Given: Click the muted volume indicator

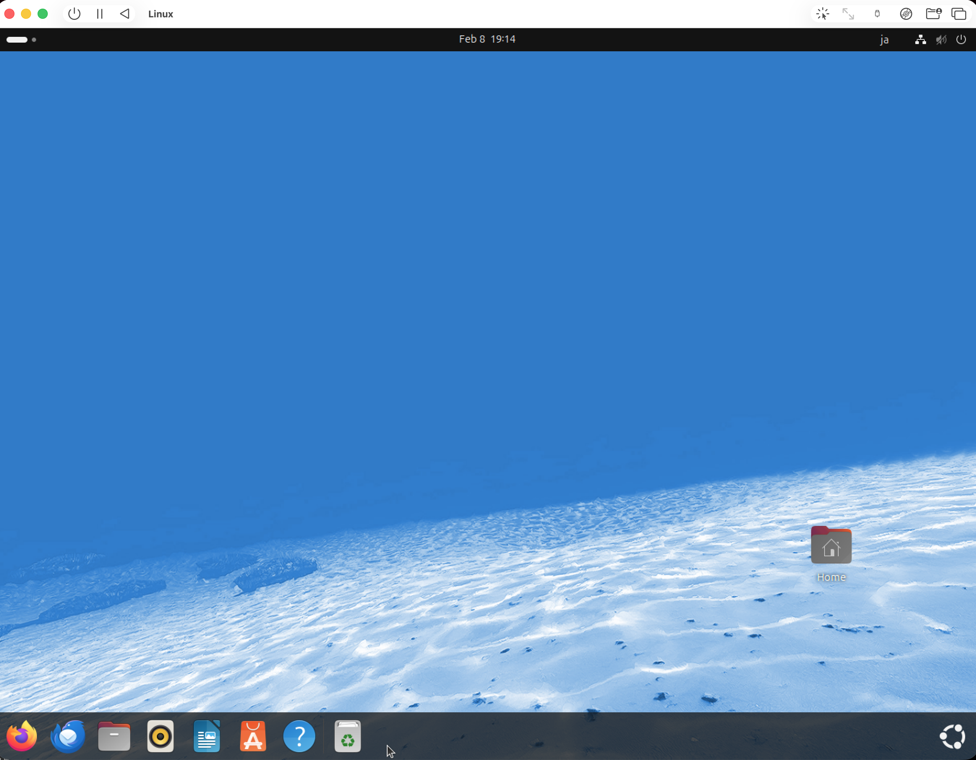Looking at the screenshot, I should (941, 40).
